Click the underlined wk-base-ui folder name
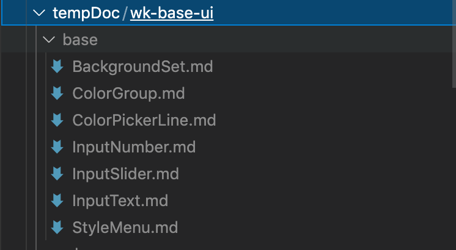 (172, 13)
